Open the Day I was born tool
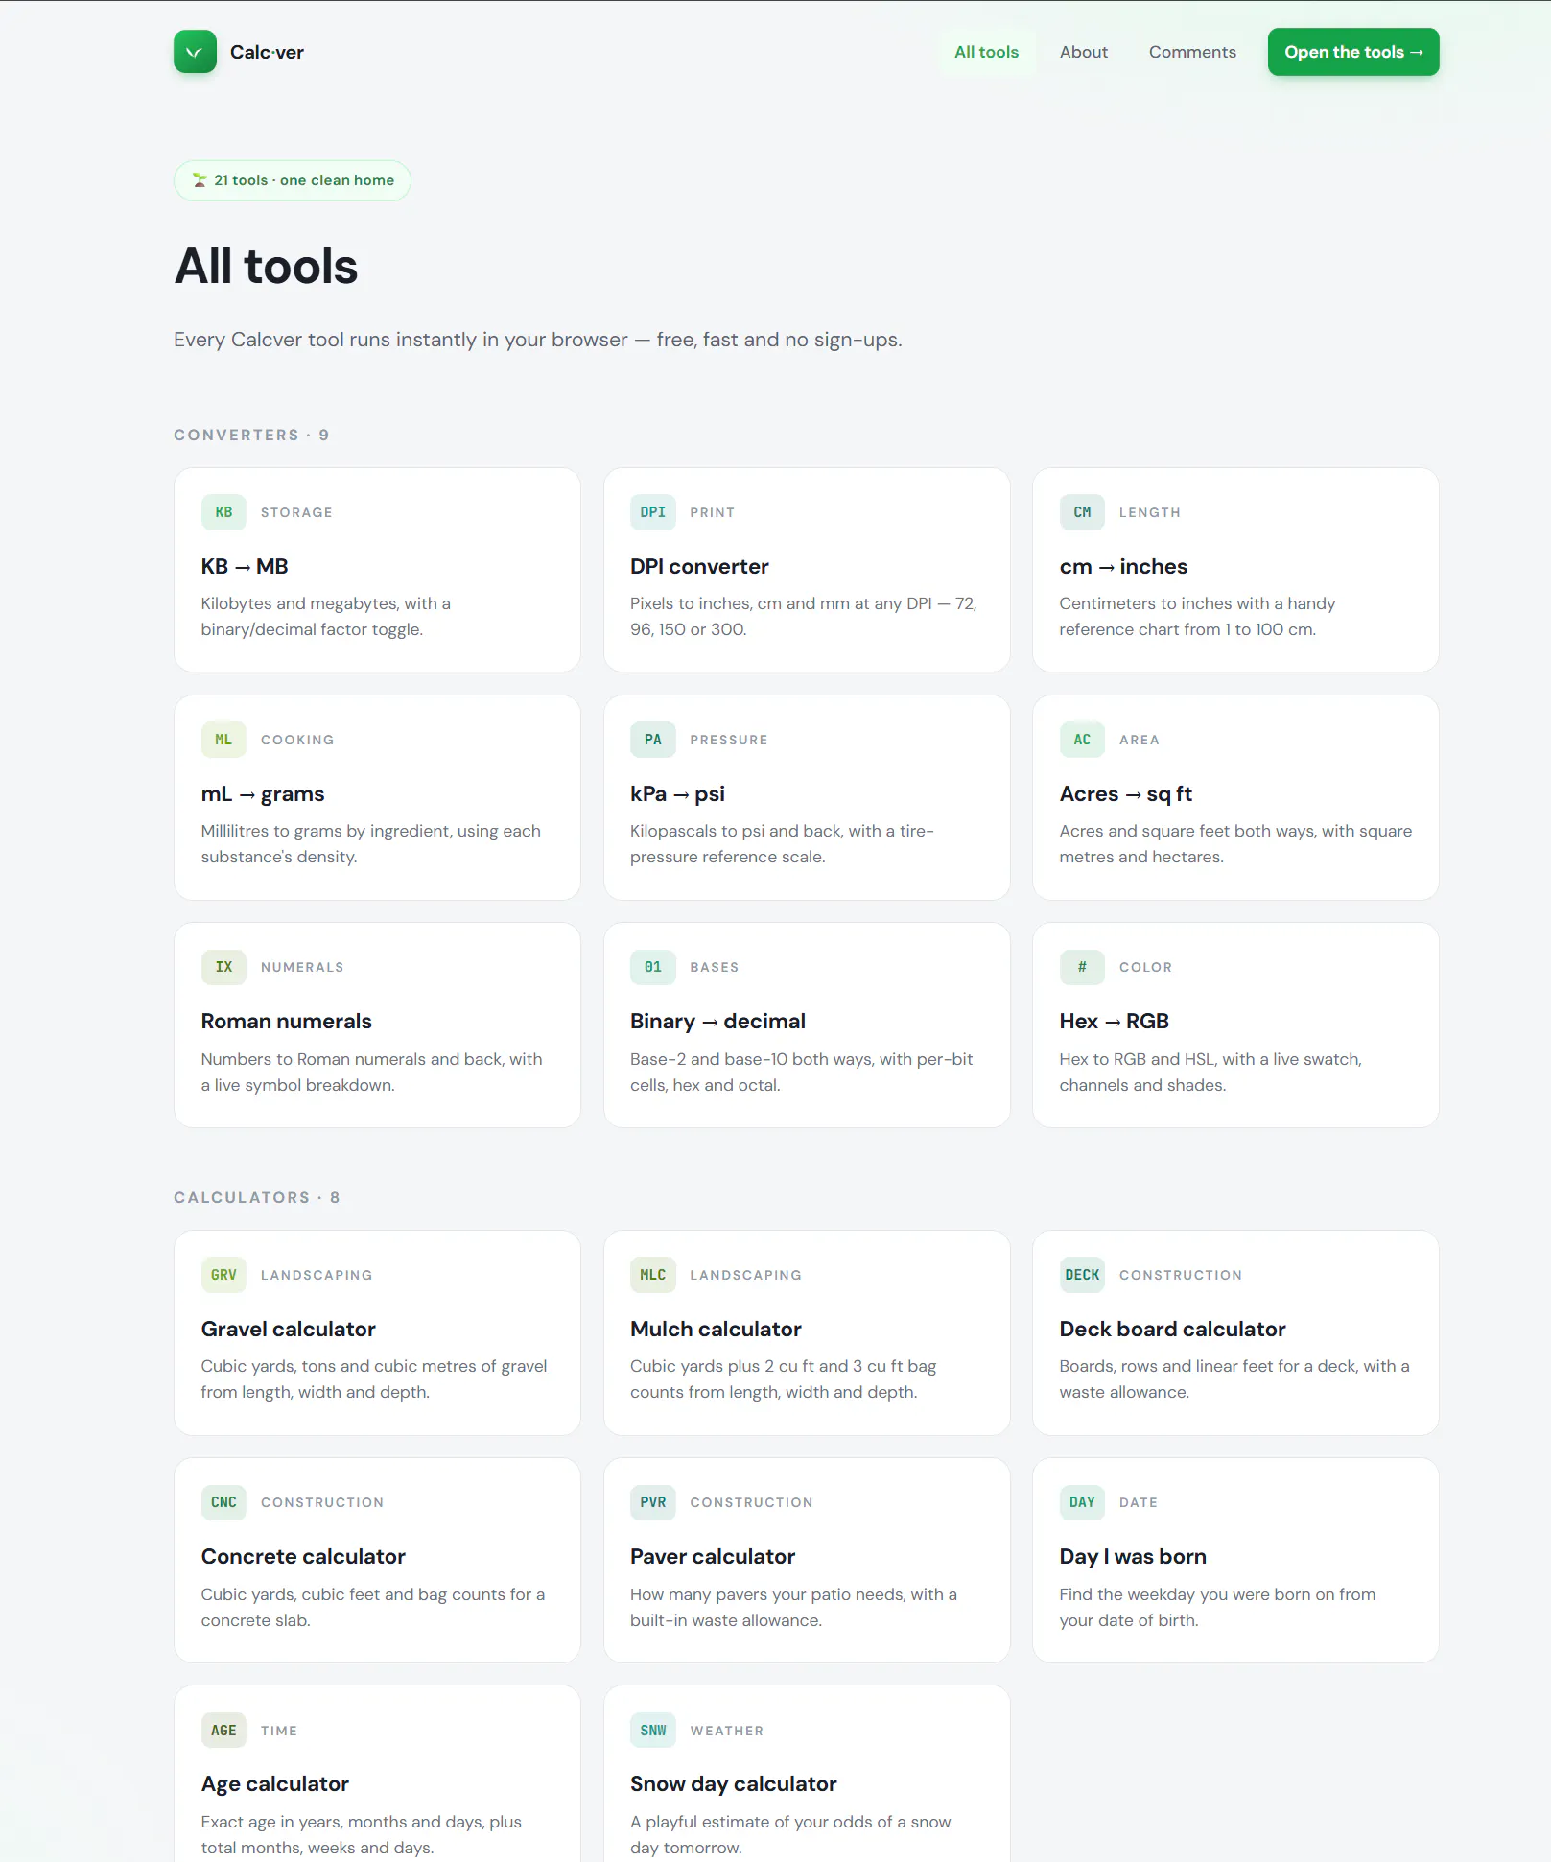 (1235, 1560)
